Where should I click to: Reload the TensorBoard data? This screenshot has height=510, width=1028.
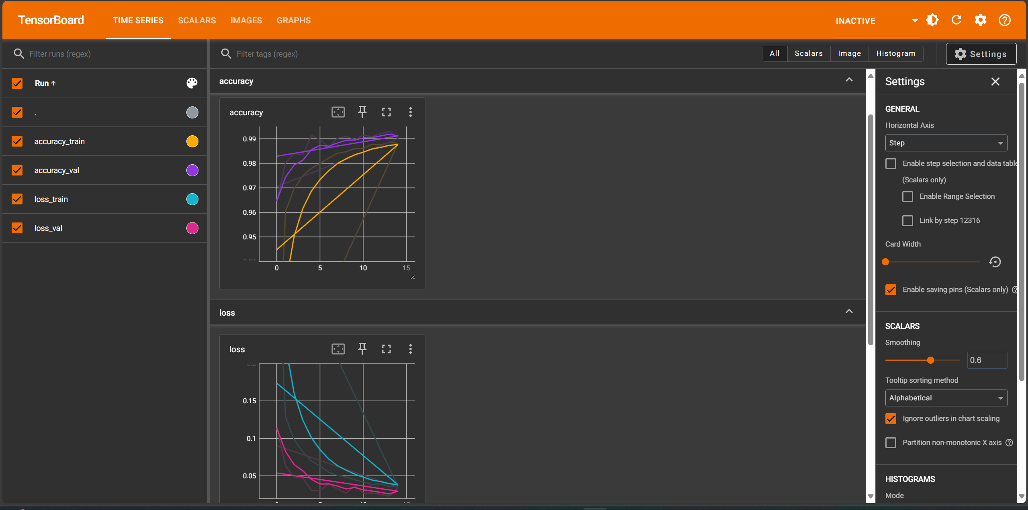tap(956, 20)
